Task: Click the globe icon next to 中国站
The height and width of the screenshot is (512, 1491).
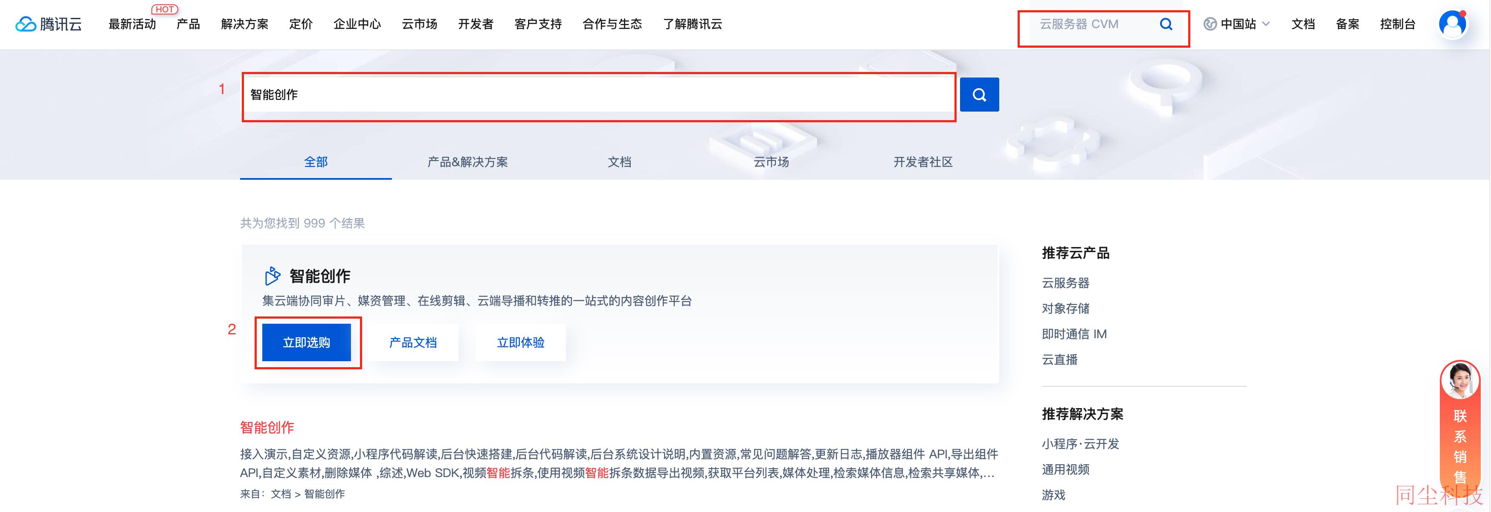Action: point(1210,24)
